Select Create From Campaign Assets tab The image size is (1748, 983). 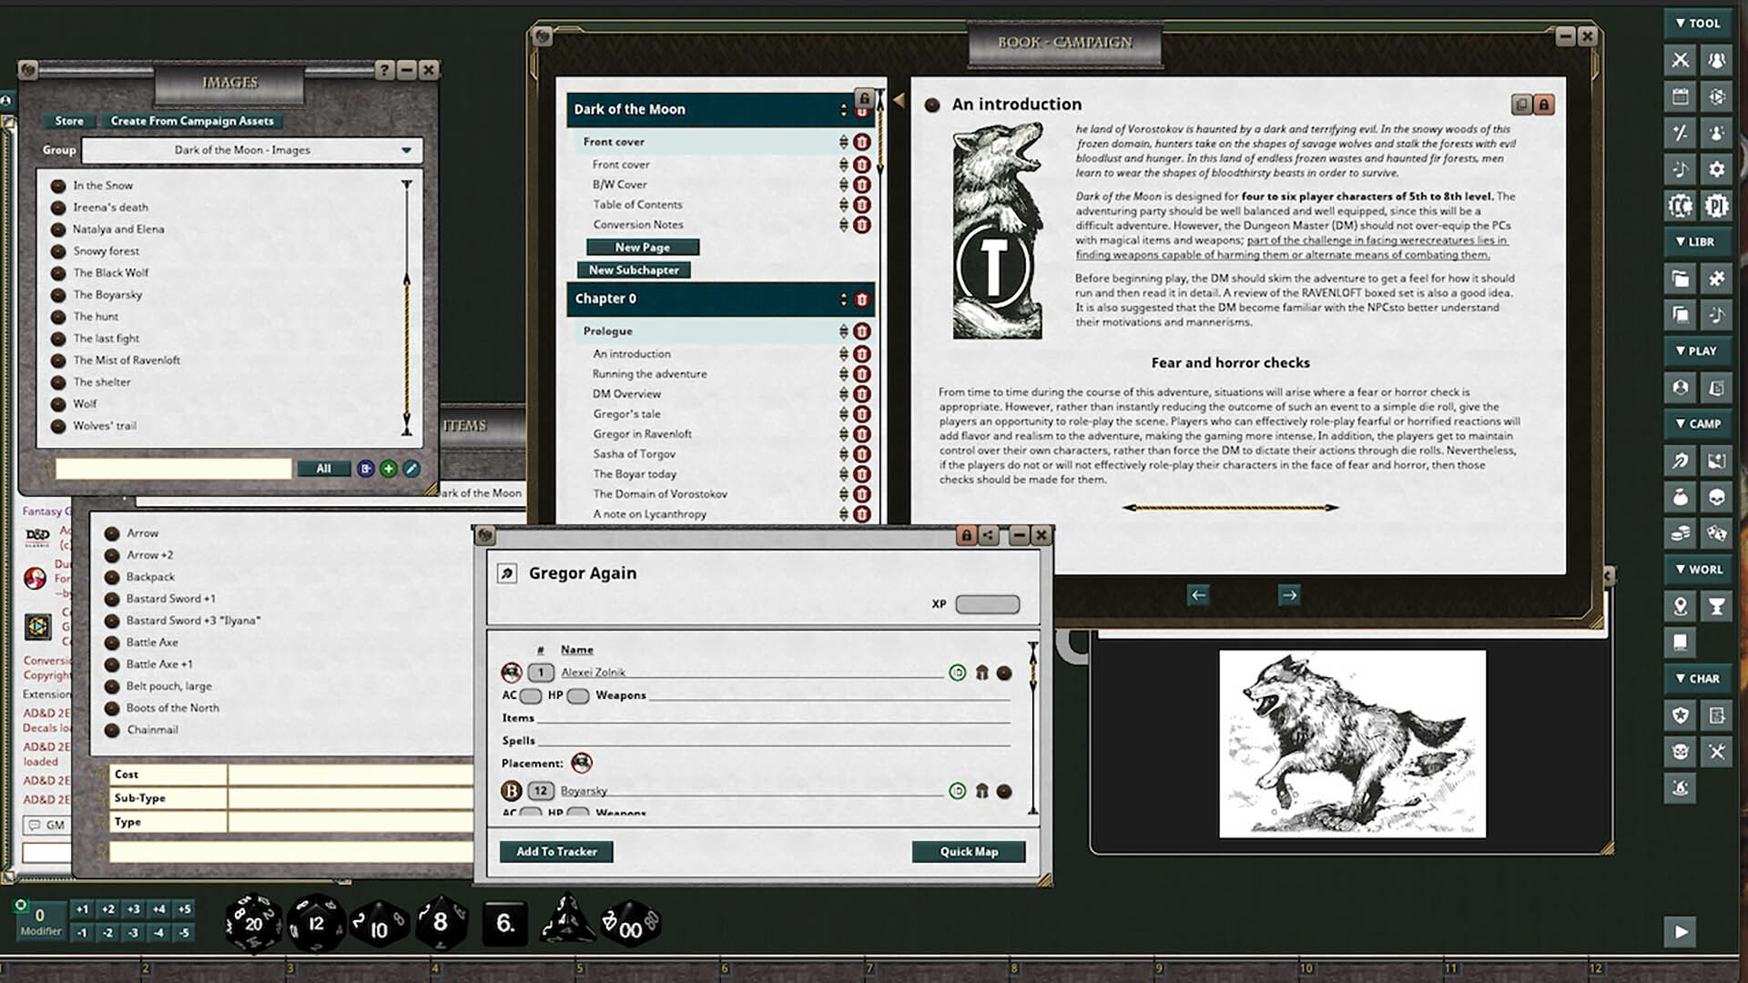[x=192, y=120]
